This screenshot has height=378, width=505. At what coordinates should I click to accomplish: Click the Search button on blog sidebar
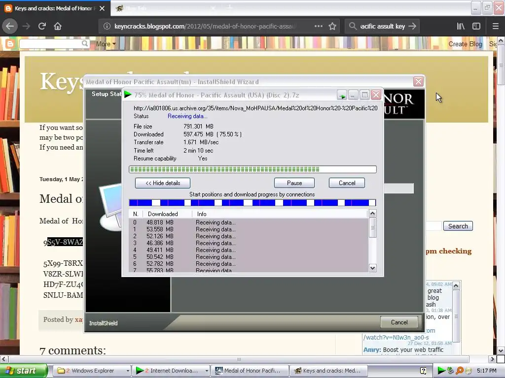point(458,226)
